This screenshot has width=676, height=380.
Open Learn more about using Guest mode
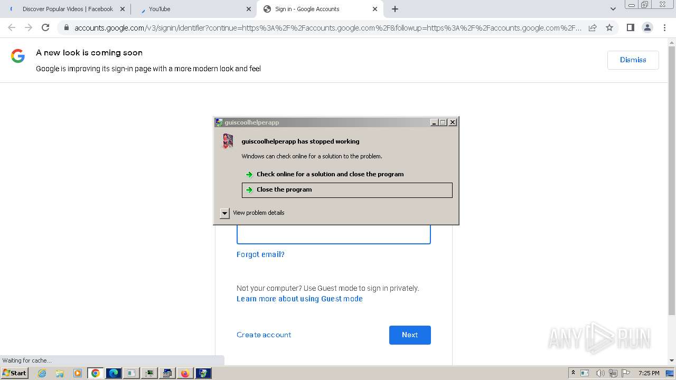pyautogui.click(x=299, y=299)
